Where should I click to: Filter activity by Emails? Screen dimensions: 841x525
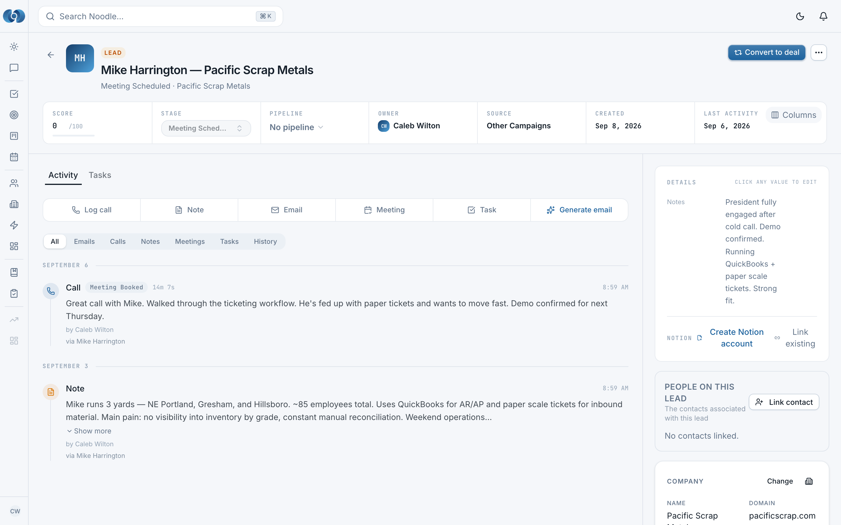[84, 241]
